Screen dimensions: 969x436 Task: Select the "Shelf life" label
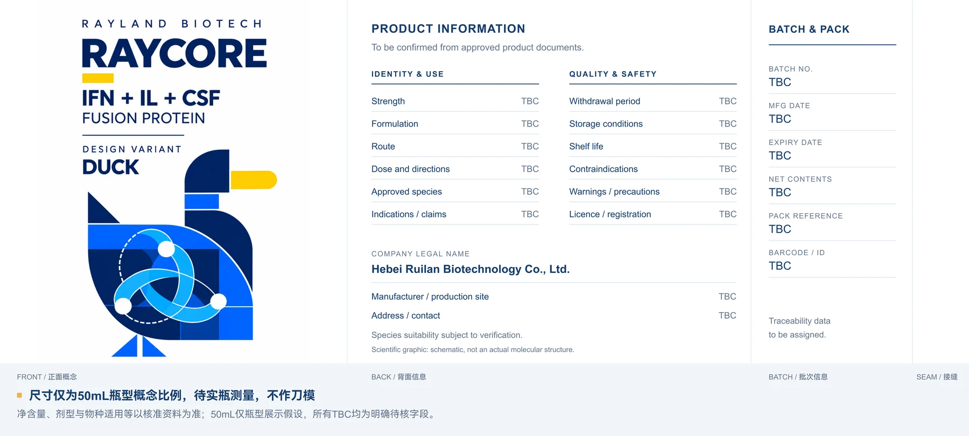[586, 146]
